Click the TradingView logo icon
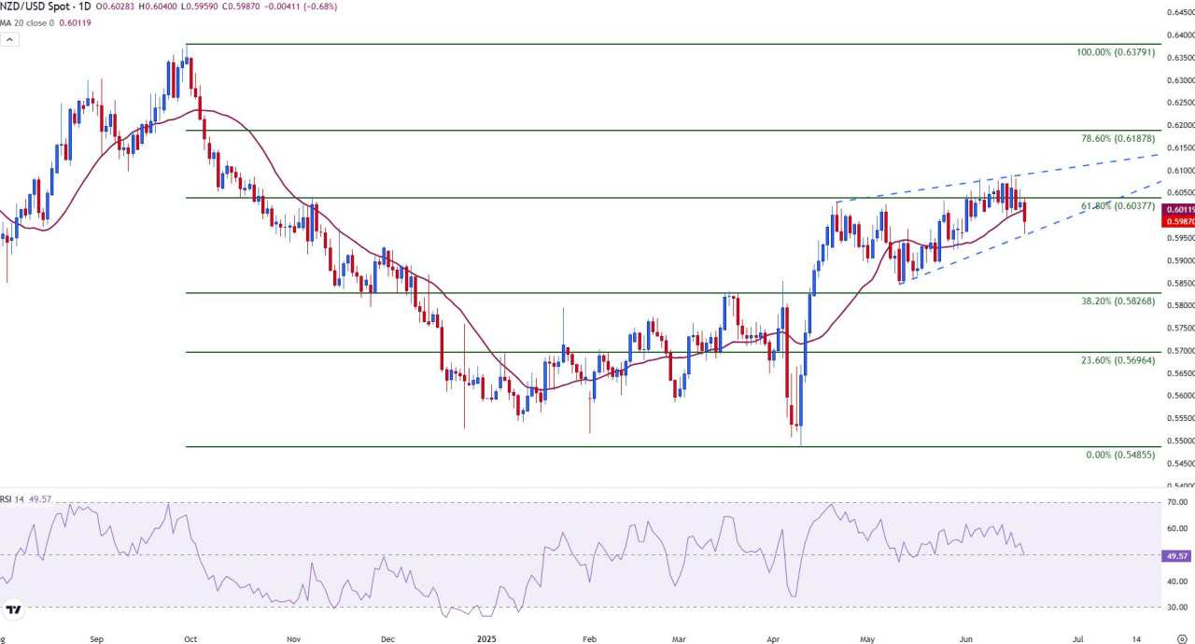This screenshot has height=644, width=1195. click(x=13, y=610)
